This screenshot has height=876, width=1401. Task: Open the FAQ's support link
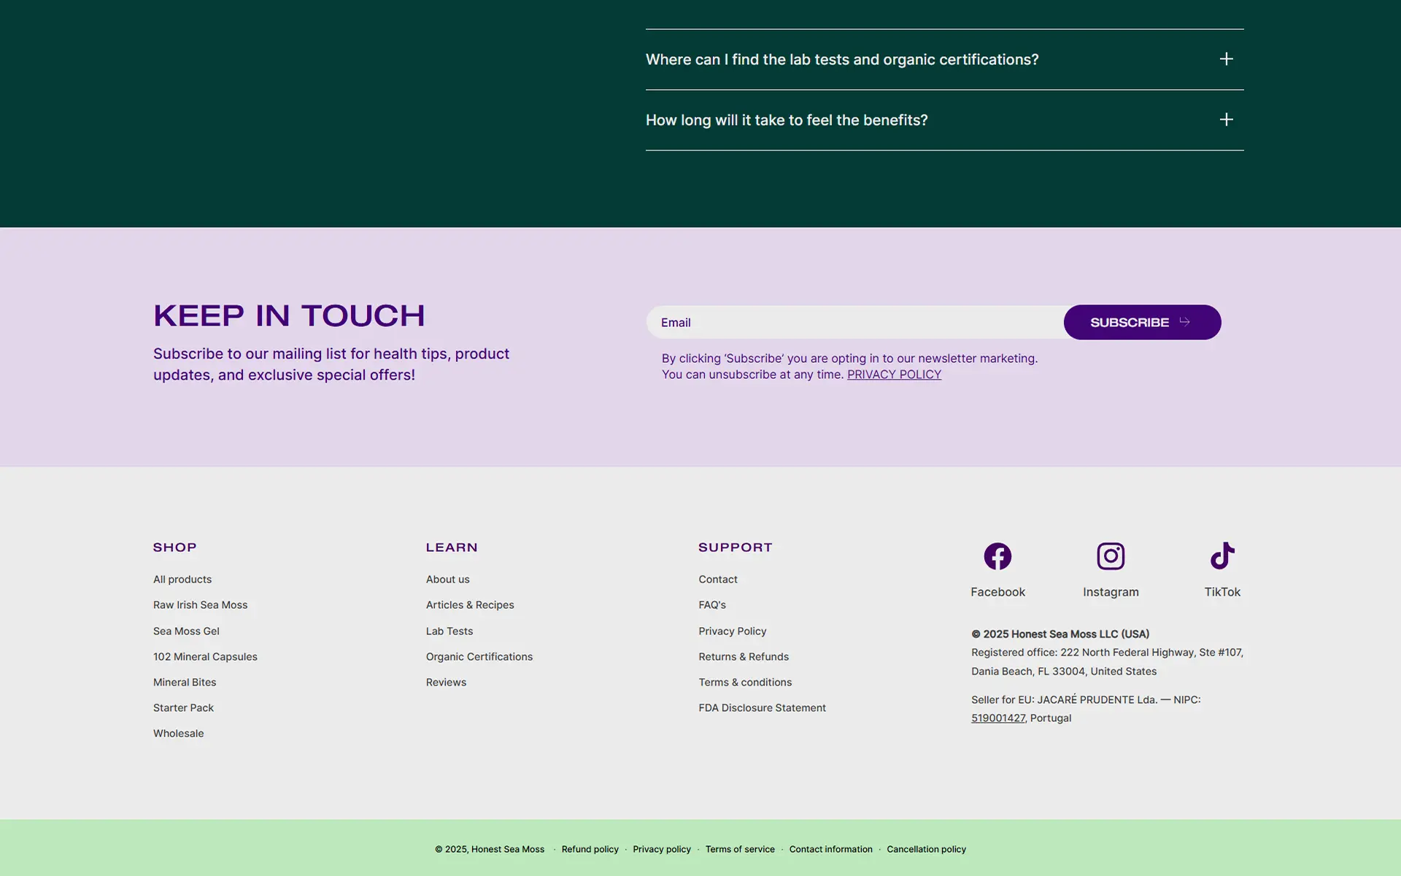coord(712,604)
